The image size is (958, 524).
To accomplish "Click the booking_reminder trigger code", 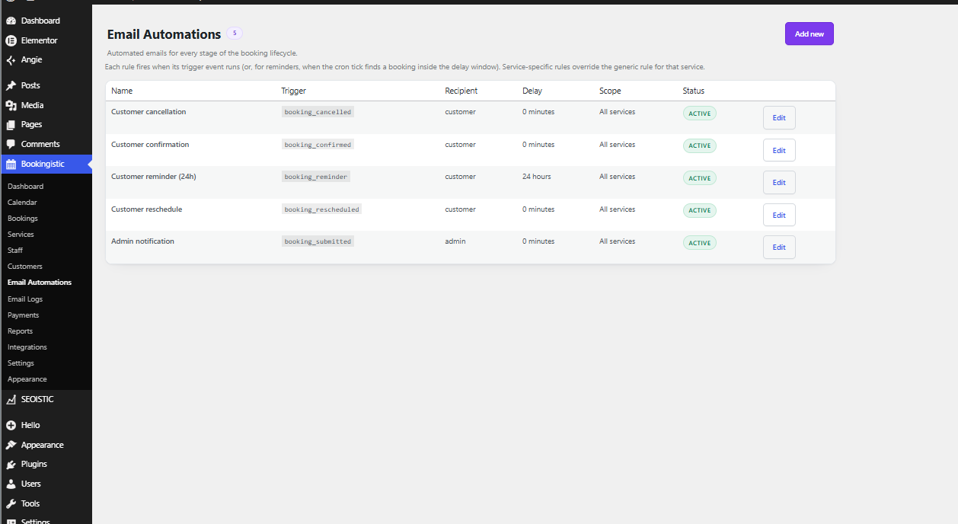I will 316,177.
